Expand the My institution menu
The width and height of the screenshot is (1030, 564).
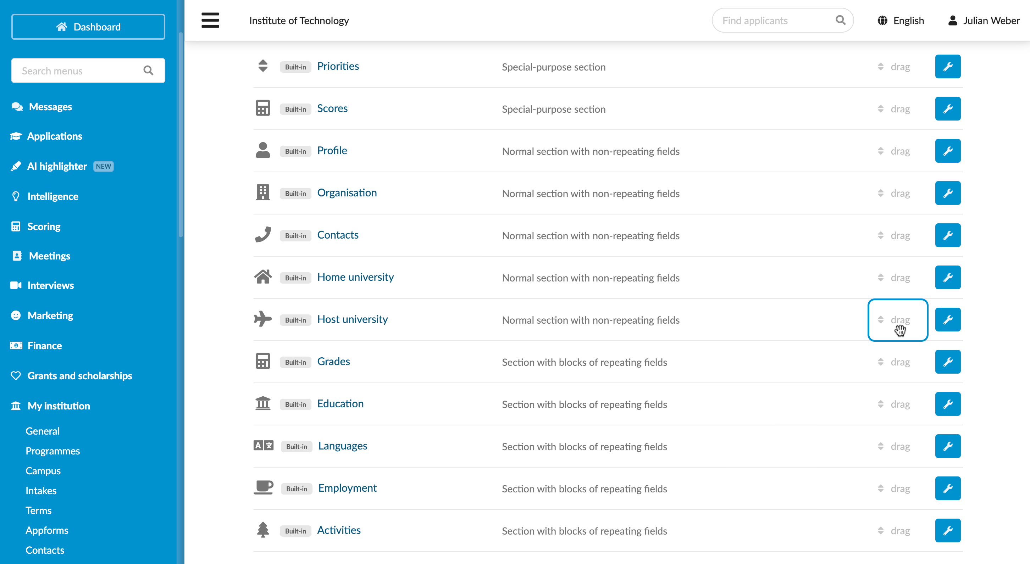(x=59, y=406)
